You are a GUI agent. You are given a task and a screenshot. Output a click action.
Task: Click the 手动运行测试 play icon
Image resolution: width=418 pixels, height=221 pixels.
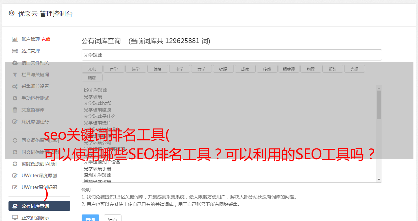[15, 98]
